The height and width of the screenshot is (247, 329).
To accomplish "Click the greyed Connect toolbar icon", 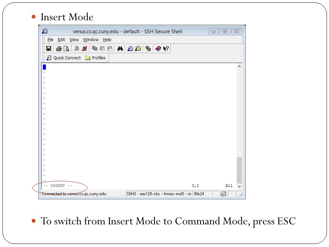I will tap(76, 48).
